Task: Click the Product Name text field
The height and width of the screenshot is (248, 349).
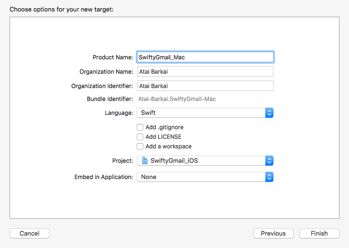Action: (x=205, y=57)
